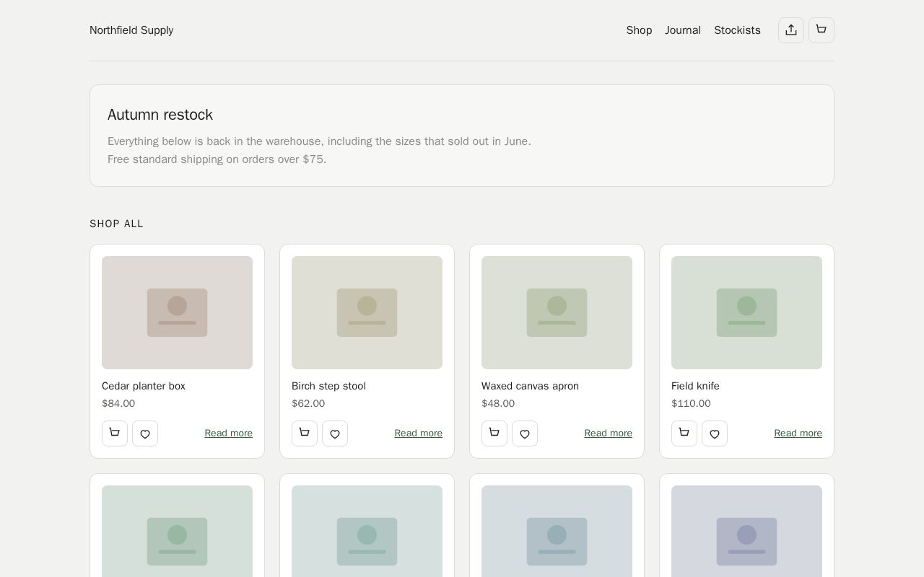924x577 pixels.
Task: Add Field knife to cart
Action: pyautogui.click(x=684, y=433)
